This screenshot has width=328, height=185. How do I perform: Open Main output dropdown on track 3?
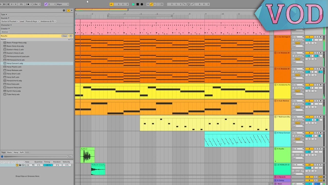298,62
